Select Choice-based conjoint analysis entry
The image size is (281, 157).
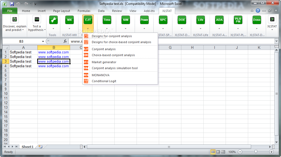point(120,55)
